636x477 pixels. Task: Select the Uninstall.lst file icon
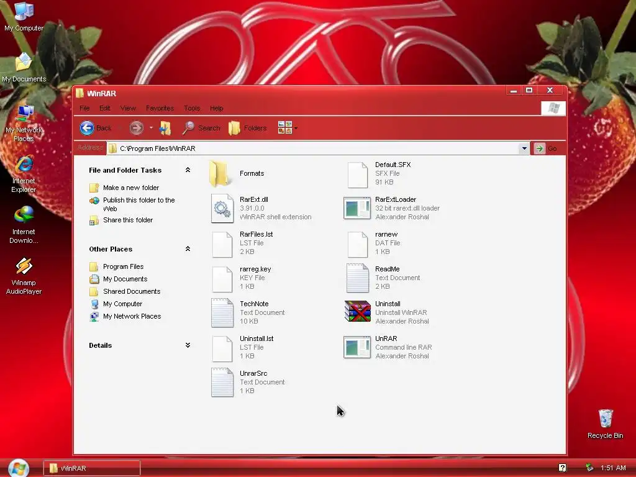(222, 349)
